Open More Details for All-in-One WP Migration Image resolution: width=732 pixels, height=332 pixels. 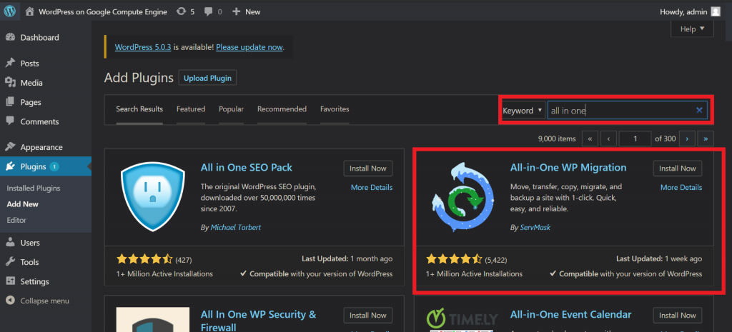coord(681,188)
